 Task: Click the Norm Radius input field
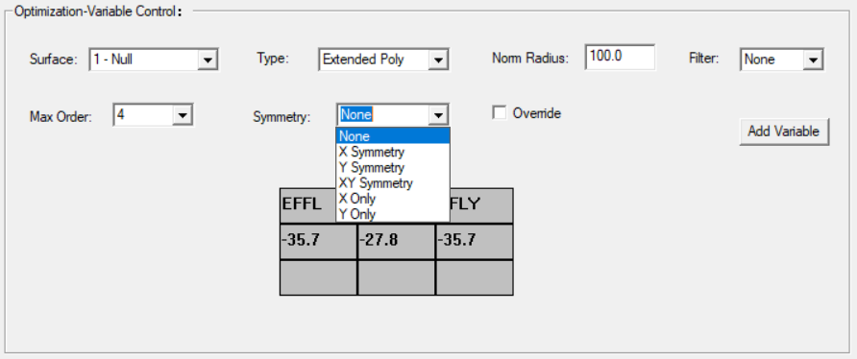(x=620, y=57)
